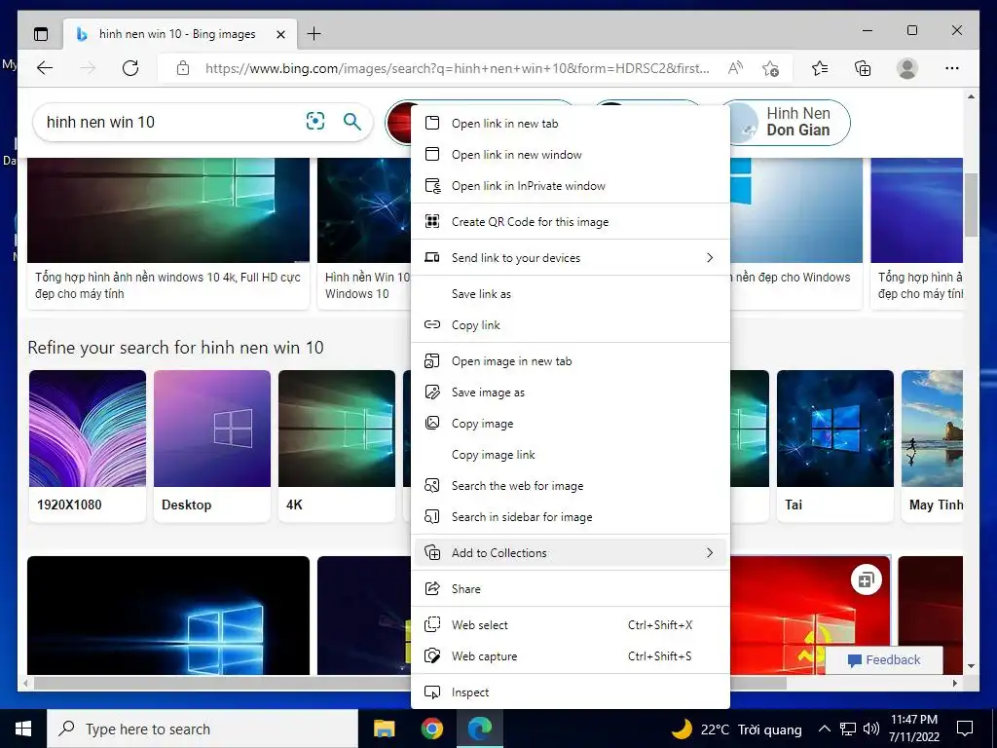
Task: Open the 4K refine thumbnail
Action: [x=337, y=445]
